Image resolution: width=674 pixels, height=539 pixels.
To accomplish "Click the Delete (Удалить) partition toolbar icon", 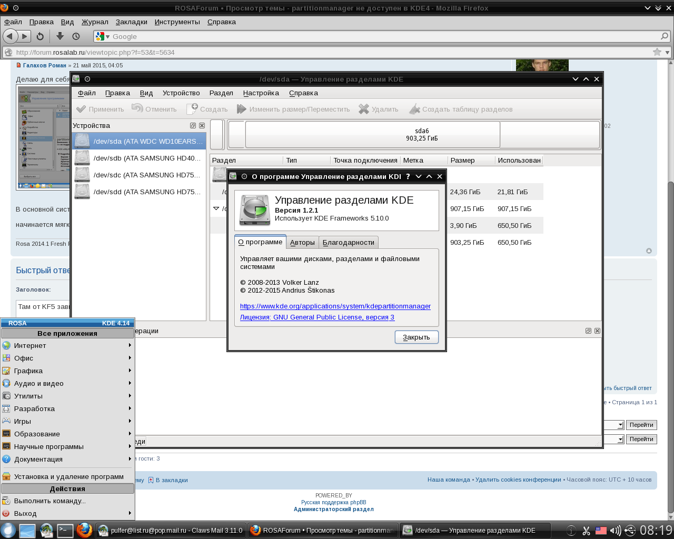I will tap(364, 109).
